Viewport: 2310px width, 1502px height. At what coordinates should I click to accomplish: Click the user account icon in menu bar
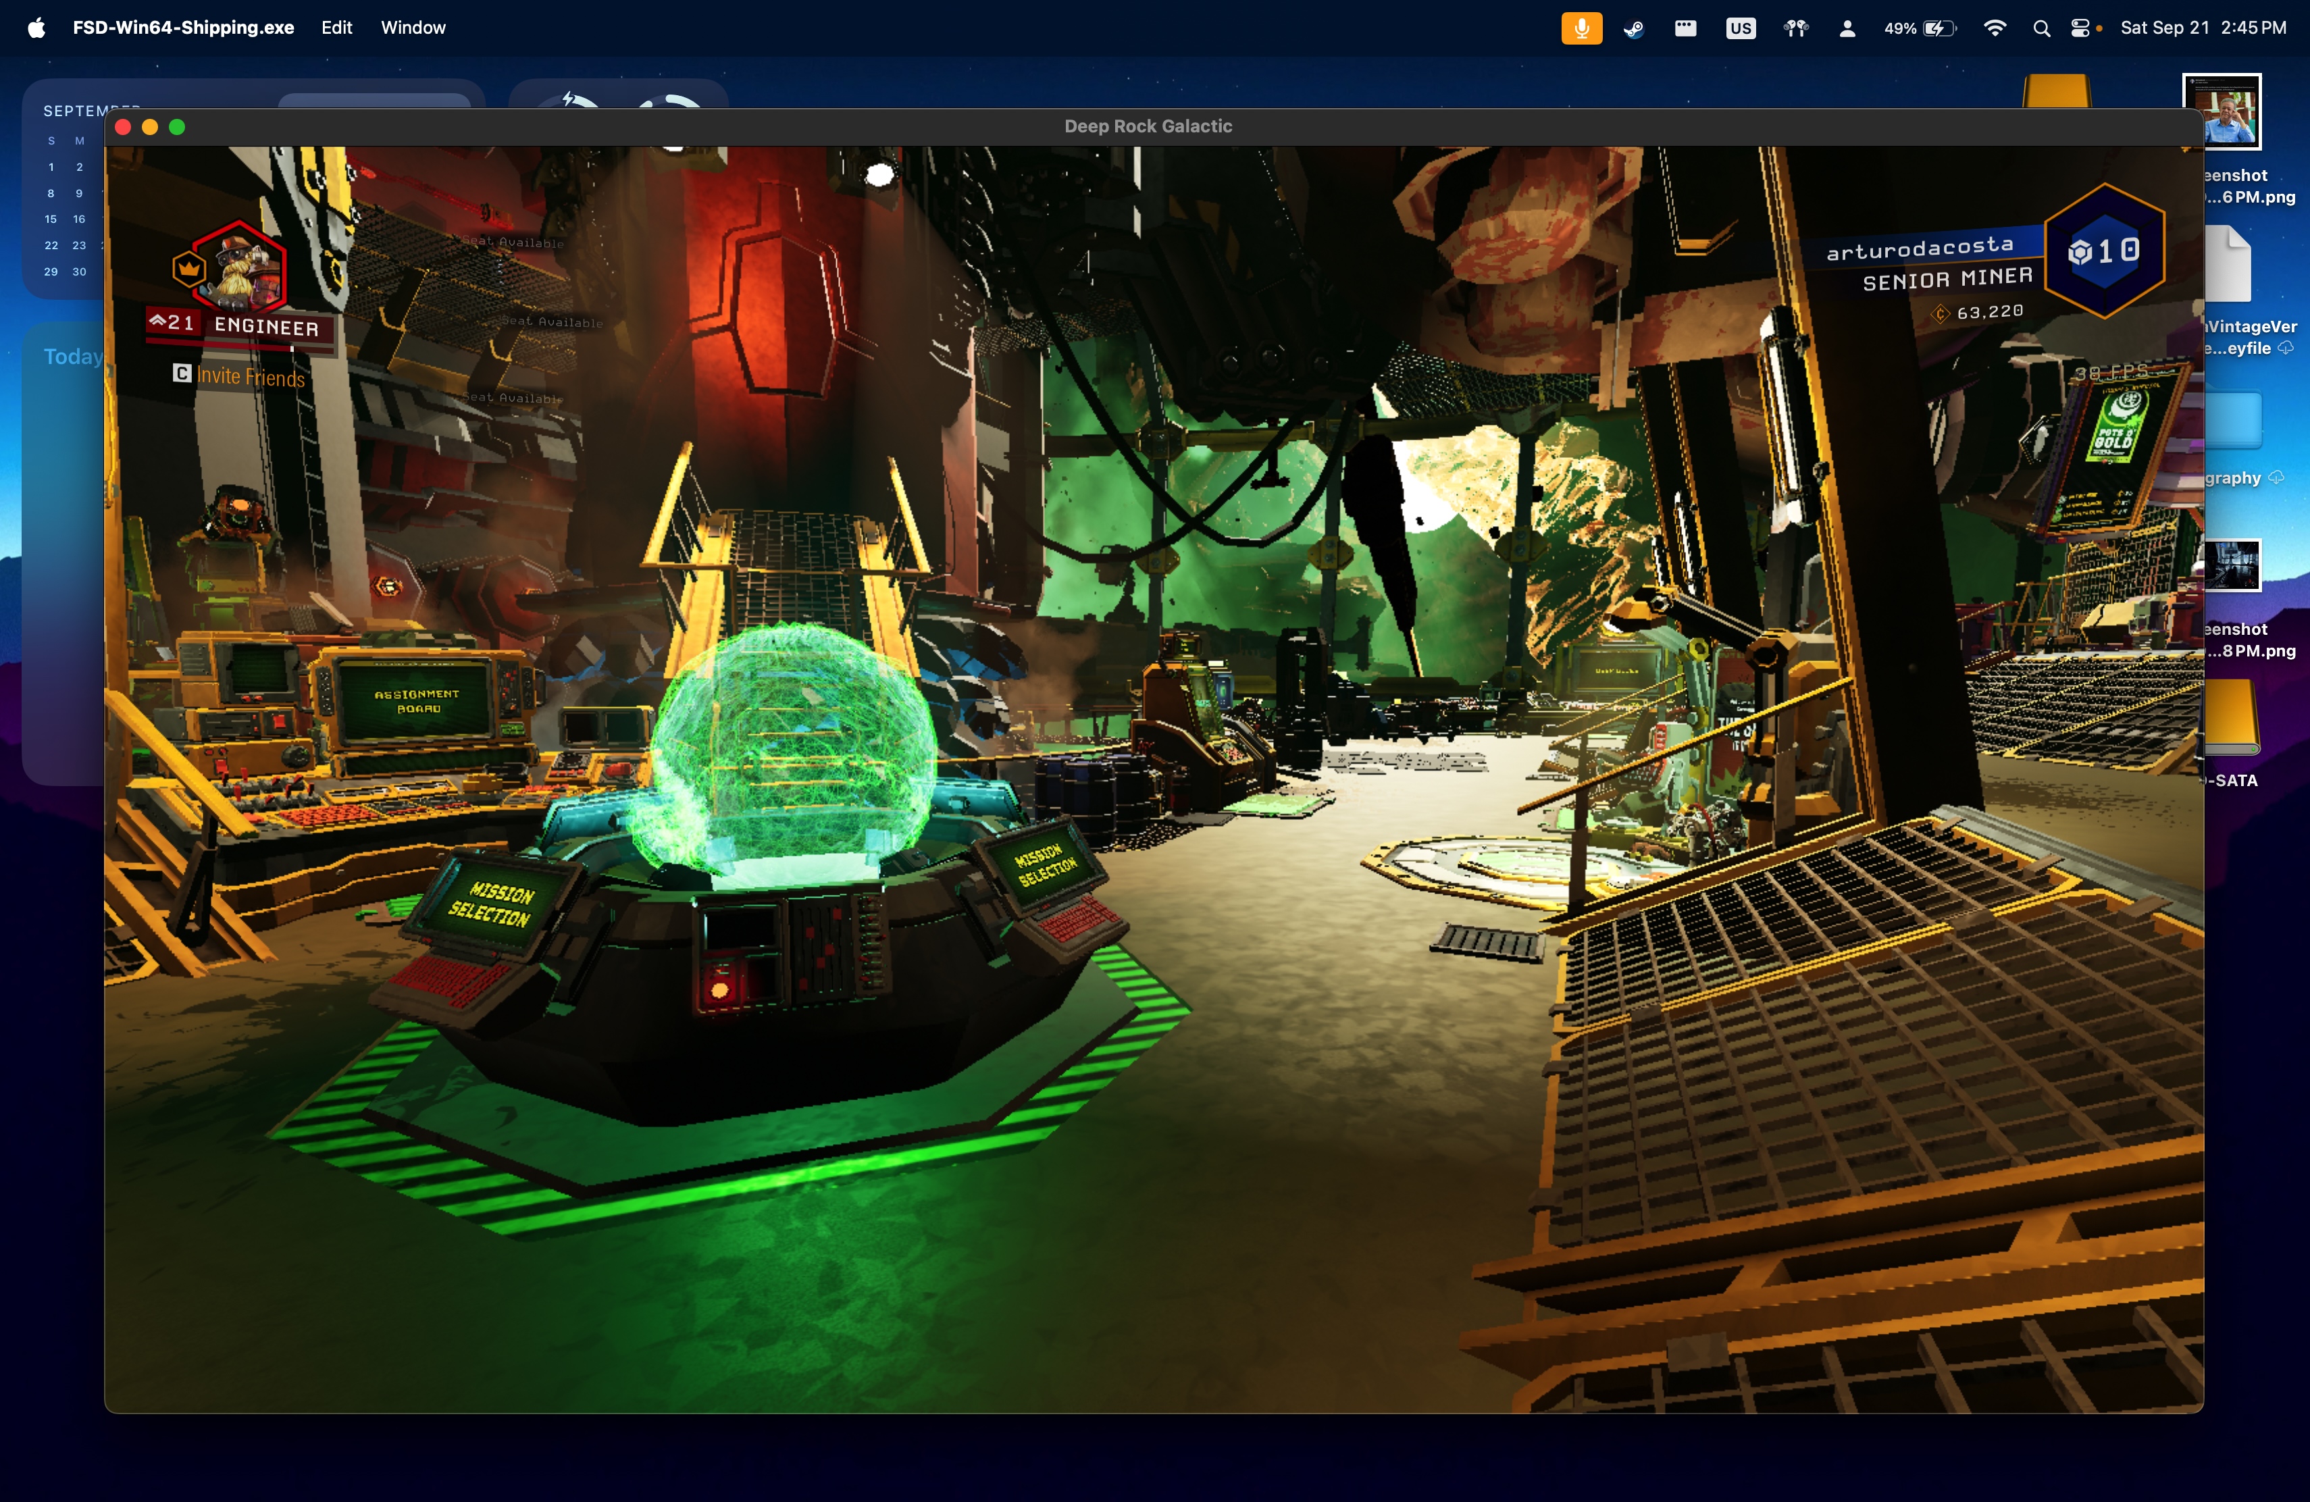click(1847, 28)
